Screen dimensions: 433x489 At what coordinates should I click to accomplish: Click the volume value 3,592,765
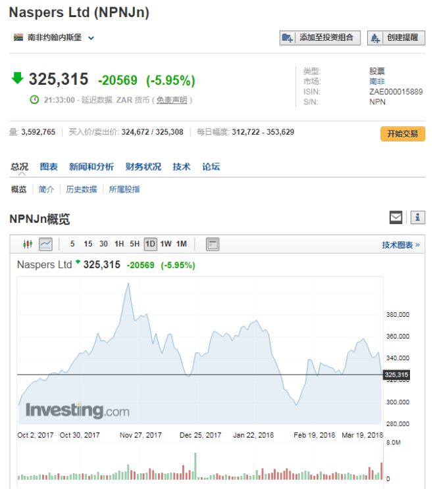pyautogui.click(x=38, y=132)
